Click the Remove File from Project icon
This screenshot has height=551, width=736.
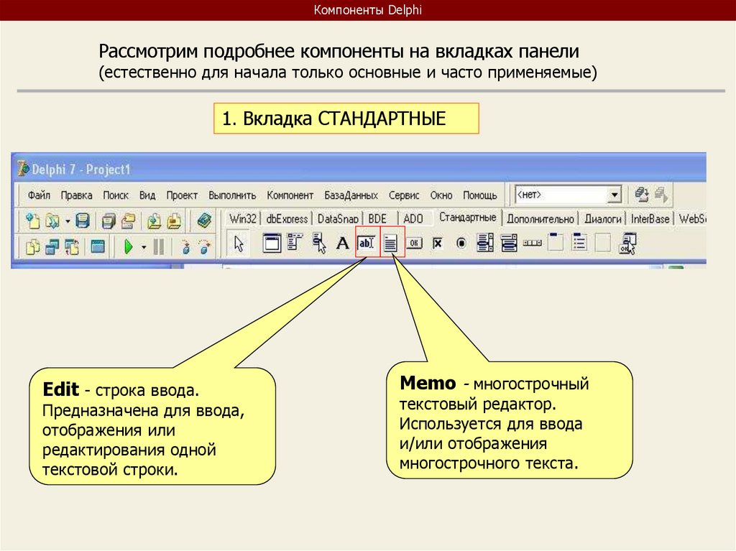tap(174, 221)
